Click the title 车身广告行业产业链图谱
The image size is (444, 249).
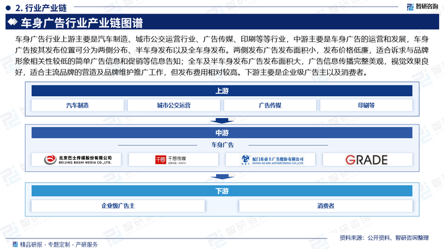[x=82, y=22]
